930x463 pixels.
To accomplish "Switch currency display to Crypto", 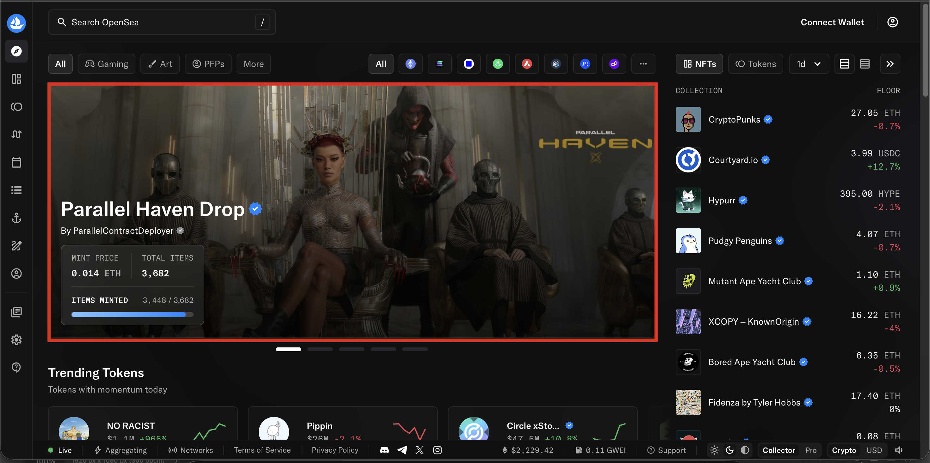I will [844, 450].
